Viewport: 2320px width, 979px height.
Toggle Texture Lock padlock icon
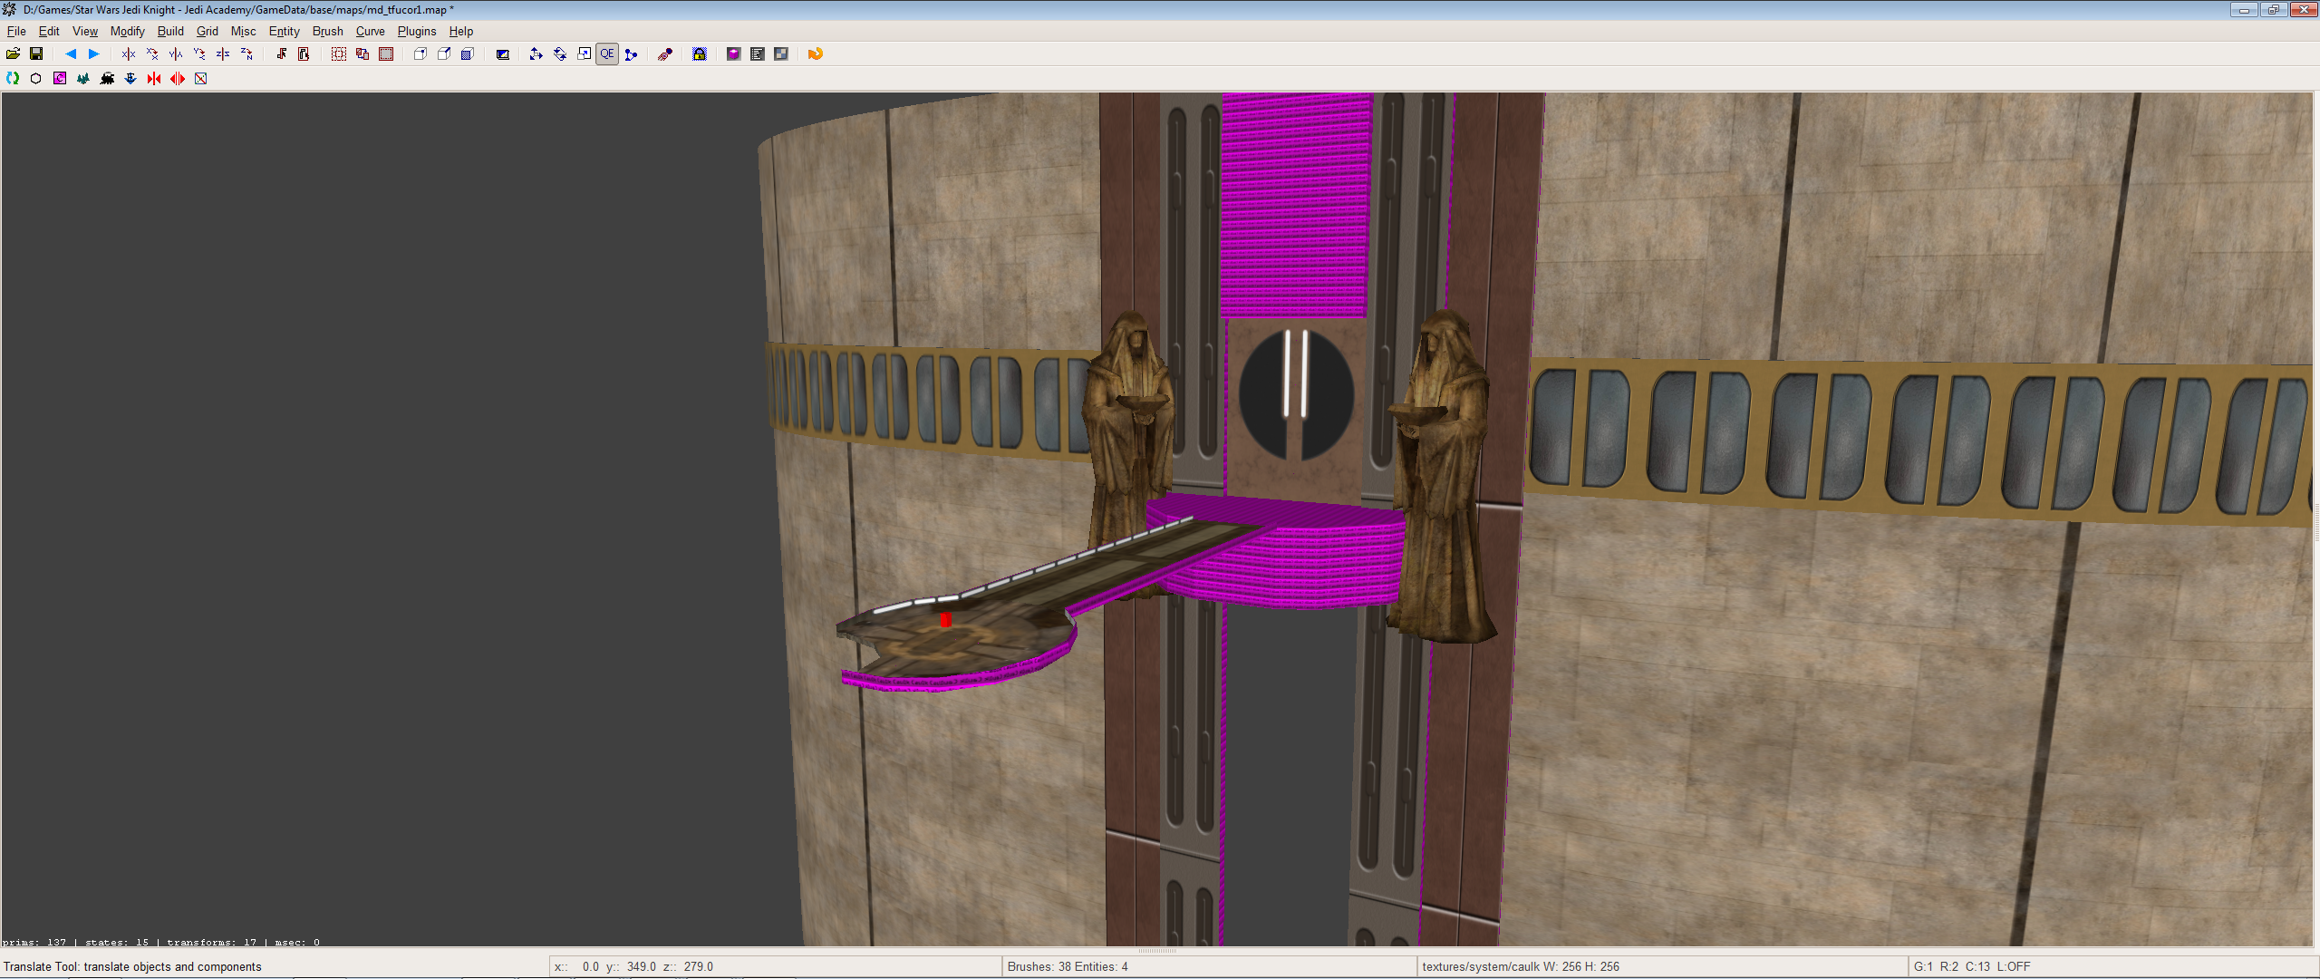pyautogui.click(x=700, y=54)
